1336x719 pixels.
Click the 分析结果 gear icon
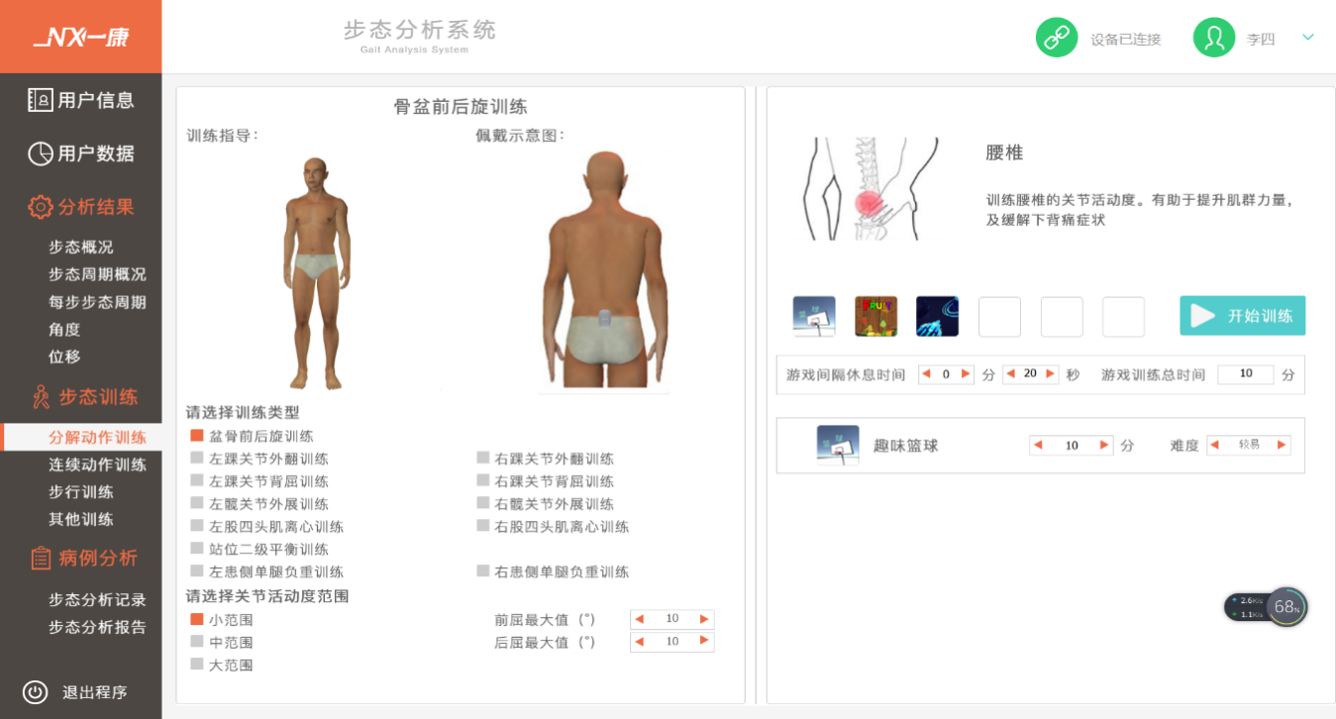tap(40, 207)
